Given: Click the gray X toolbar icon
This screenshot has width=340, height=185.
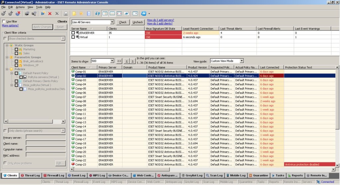Looking at the screenshot, I should pyautogui.click(x=57, y=14).
